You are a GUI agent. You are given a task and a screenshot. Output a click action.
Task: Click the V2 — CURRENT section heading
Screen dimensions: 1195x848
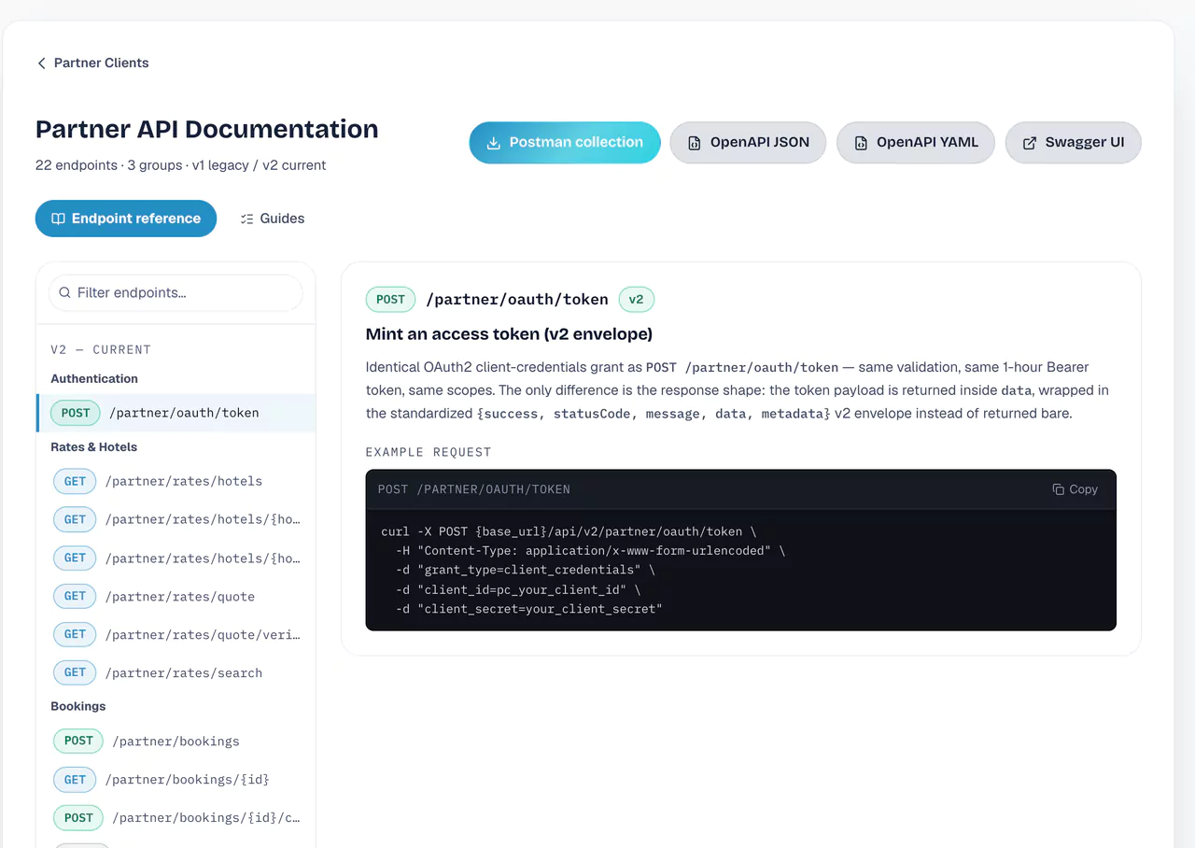tap(101, 349)
